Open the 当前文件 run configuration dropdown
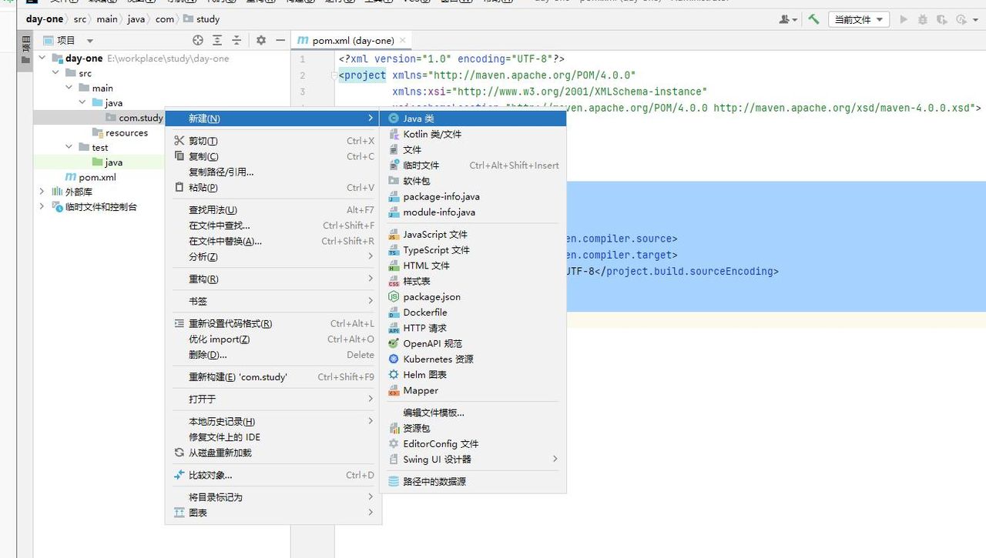986x558 pixels. pyautogui.click(x=858, y=19)
